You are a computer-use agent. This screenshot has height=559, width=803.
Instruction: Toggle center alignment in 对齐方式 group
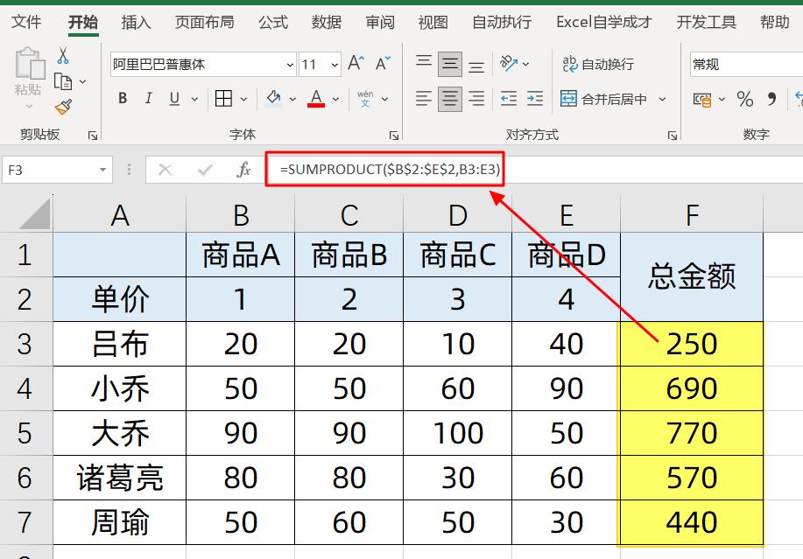(x=449, y=99)
